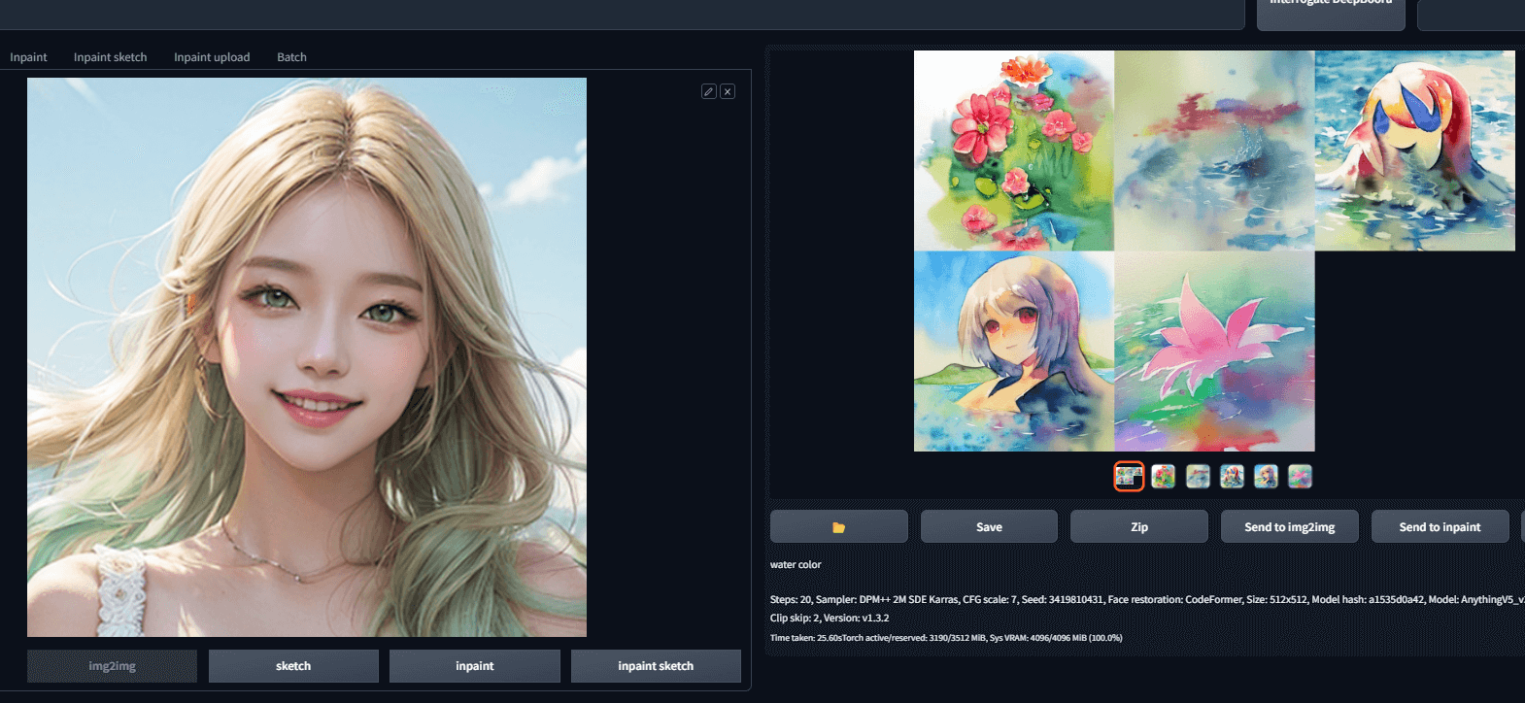Select the grid overview thumbnail with orange border

pyautogui.click(x=1129, y=476)
